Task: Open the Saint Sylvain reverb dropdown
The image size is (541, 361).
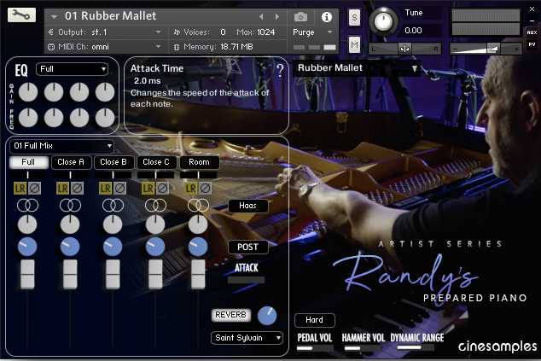Action: [x=247, y=338]
